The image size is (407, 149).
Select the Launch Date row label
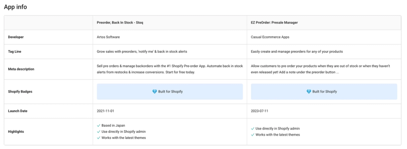pyautogui.click(x=18, y=111)
